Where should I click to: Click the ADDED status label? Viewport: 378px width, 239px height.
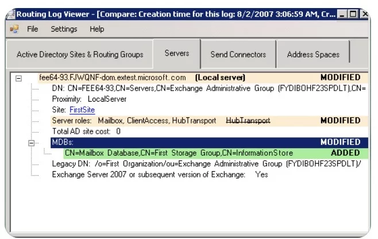tap(345, 153)
